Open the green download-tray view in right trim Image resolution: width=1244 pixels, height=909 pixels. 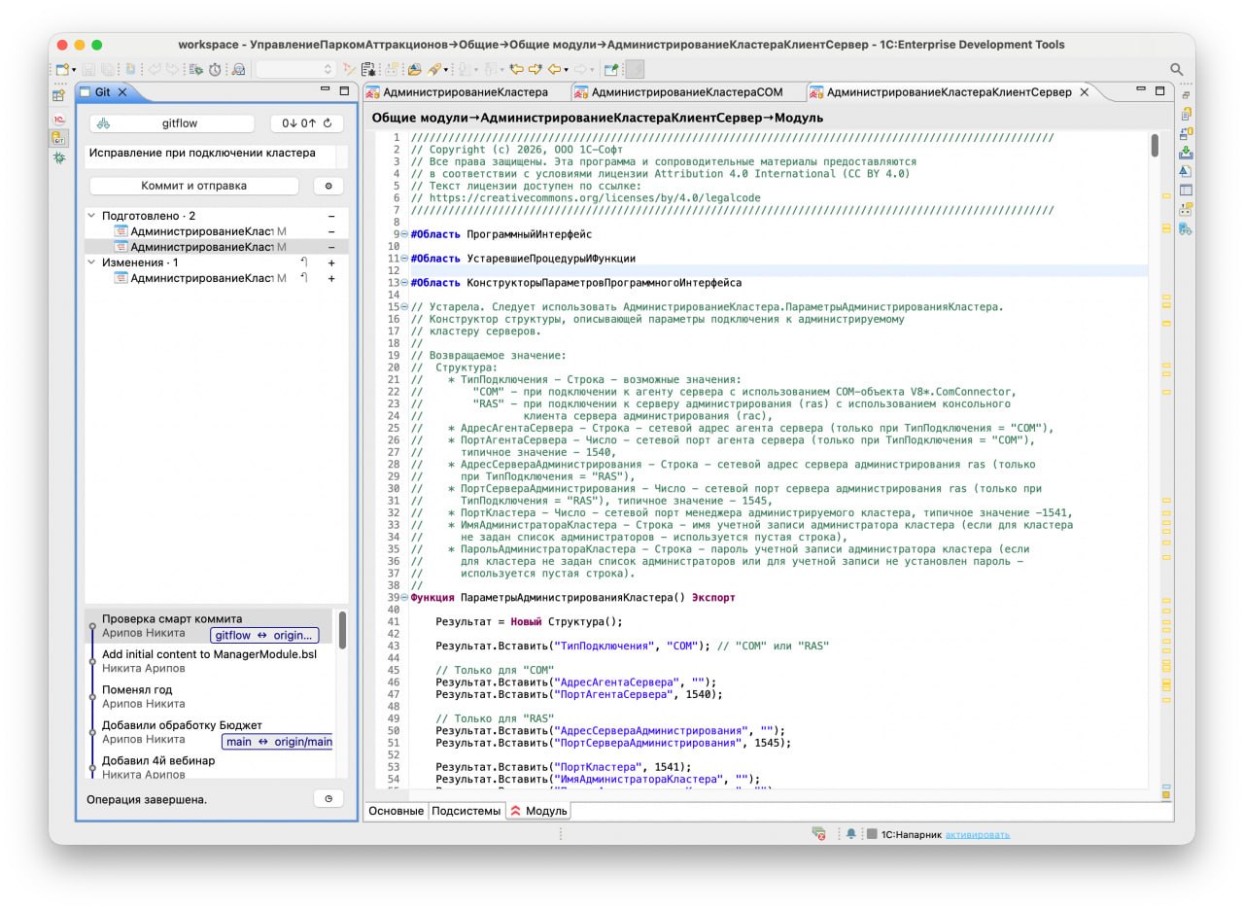click(x=1186, y=152)
